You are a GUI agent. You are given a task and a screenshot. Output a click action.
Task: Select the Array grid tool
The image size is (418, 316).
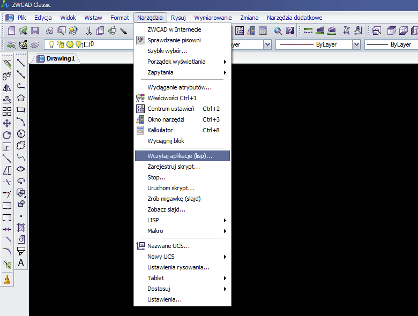pos(7,111)
